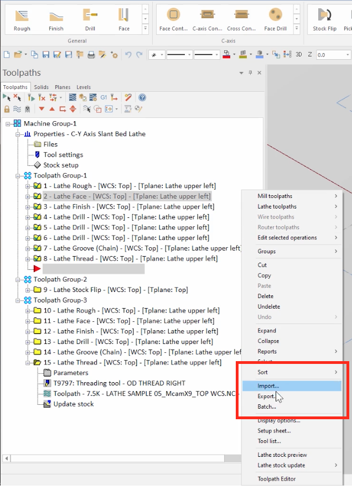Toggle 3D construction mode
This screenshot has width=352, height=490.
299,55
